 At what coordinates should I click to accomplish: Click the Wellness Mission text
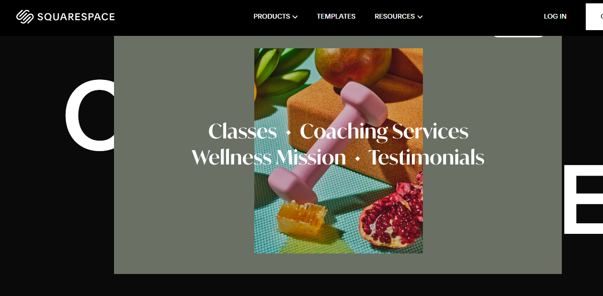pyautogui.click(x=268, y=157)
